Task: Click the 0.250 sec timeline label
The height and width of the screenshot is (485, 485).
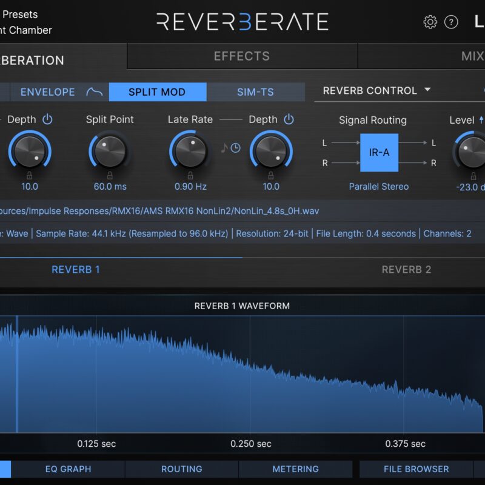Action: click(x=251, y=444)
